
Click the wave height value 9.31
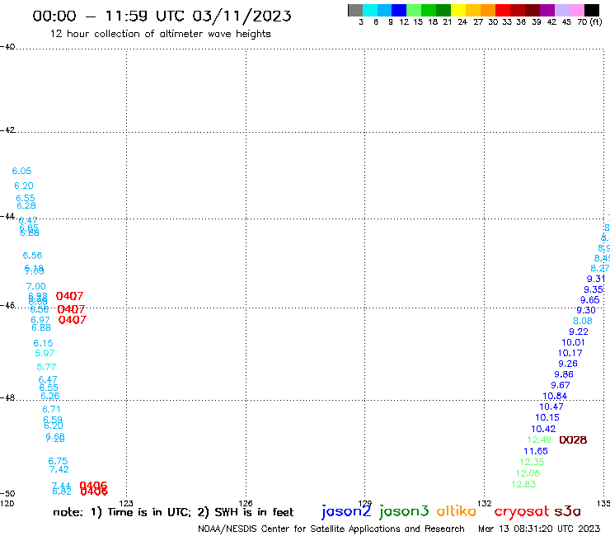pyautogui.click(x=596, y=279)
